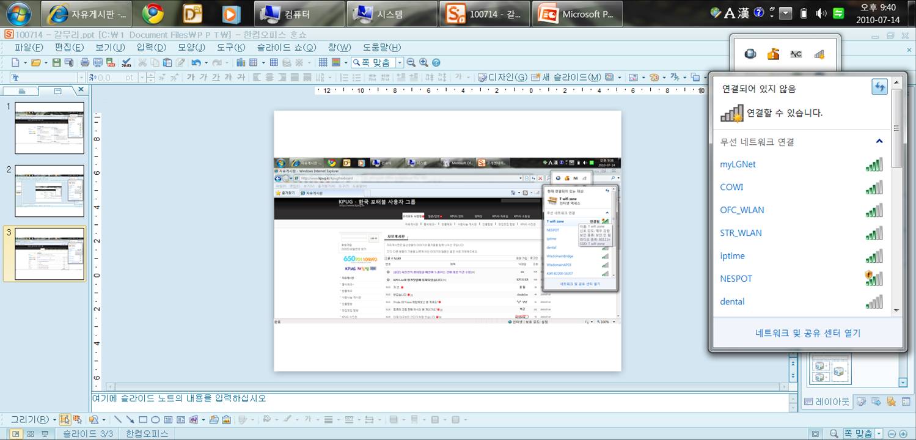The width and height of the screenshot is (916, 440).
Task: Select the rectangle shape tool
Action: point(143,419)
